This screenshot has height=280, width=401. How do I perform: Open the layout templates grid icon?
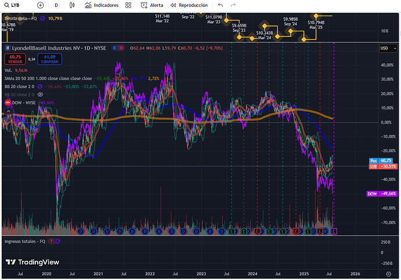coord(128,5)
